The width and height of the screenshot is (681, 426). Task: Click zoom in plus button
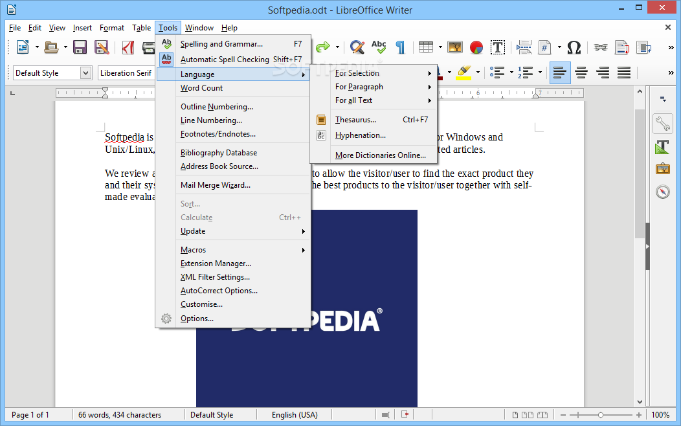[639, 415]
